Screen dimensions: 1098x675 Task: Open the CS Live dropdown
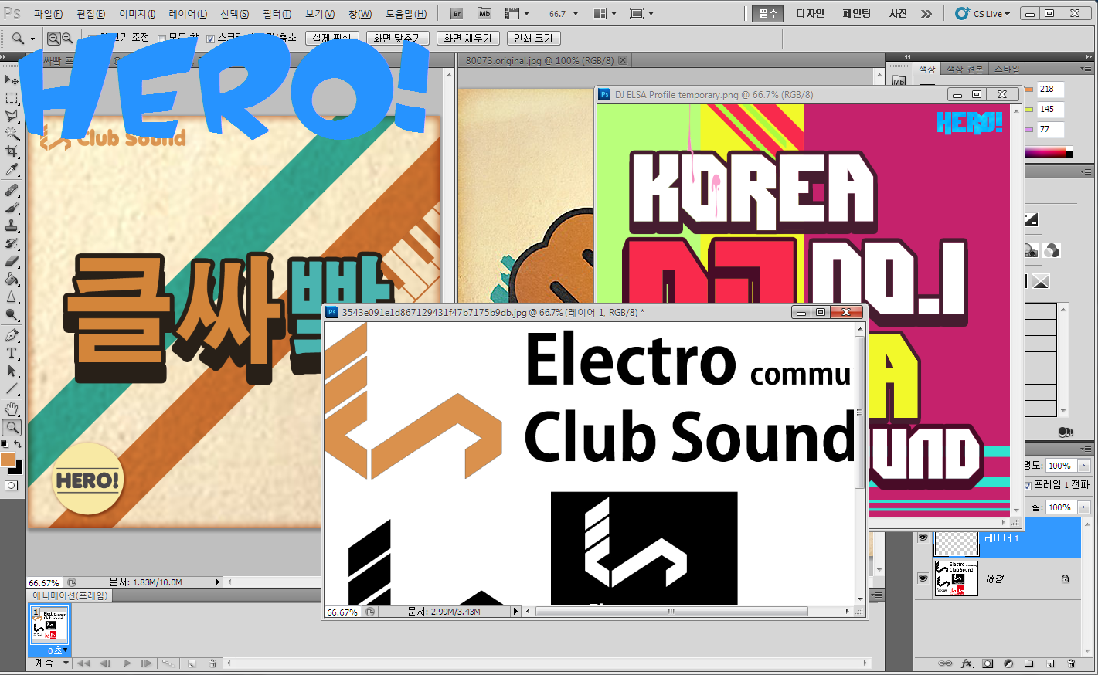[983, 14]
